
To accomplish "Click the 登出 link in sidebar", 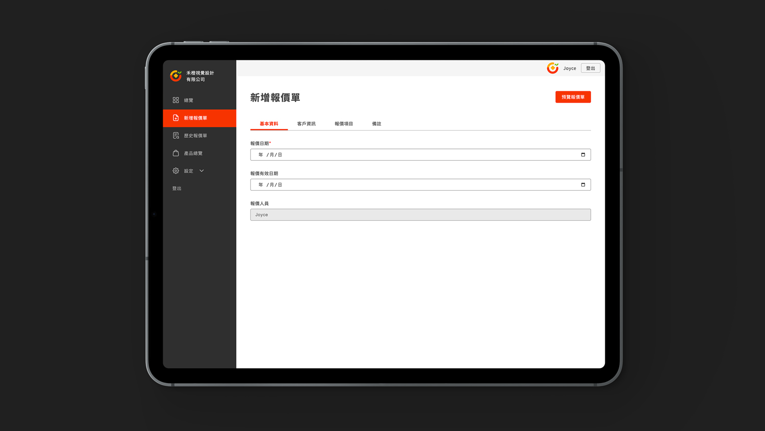I will coord(177,189).
